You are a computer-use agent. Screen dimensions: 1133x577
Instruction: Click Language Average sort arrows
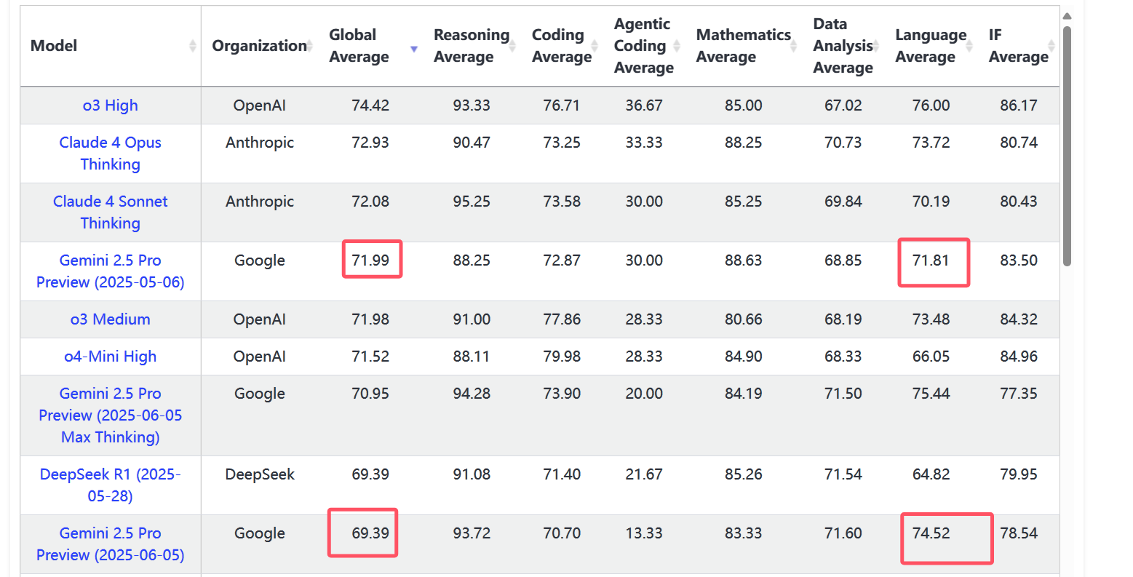tap(969, 46)
